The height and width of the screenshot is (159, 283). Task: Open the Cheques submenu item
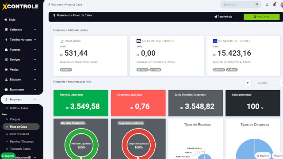tap(15, 119)
